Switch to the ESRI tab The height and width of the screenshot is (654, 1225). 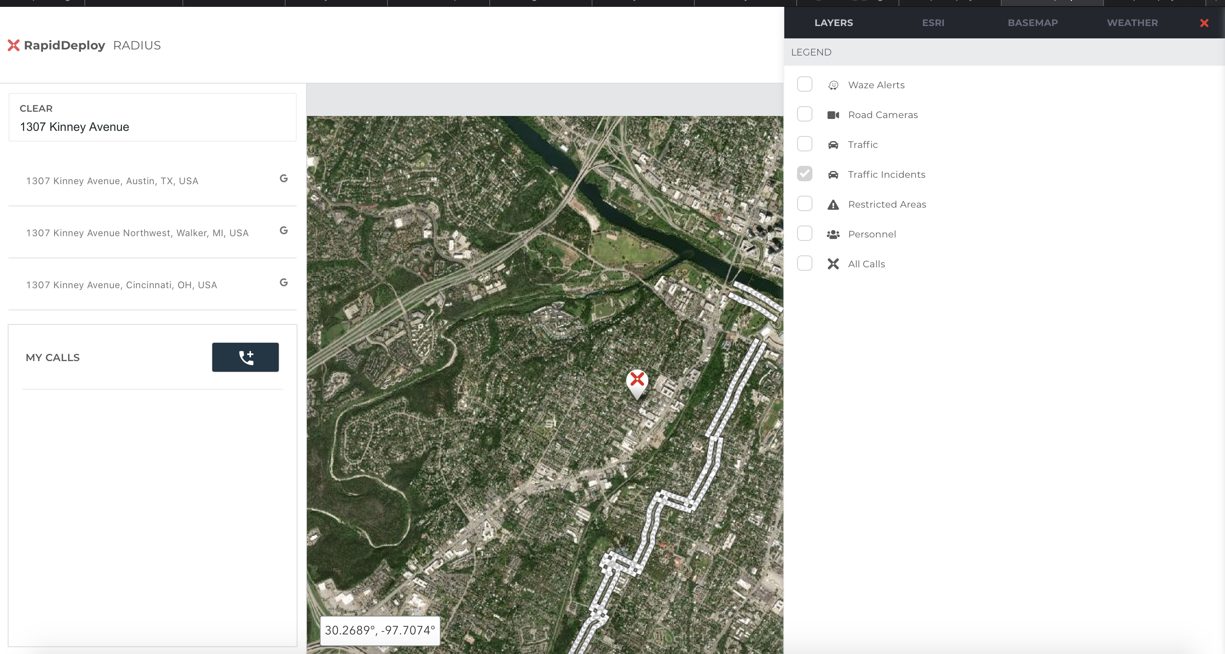933,23
